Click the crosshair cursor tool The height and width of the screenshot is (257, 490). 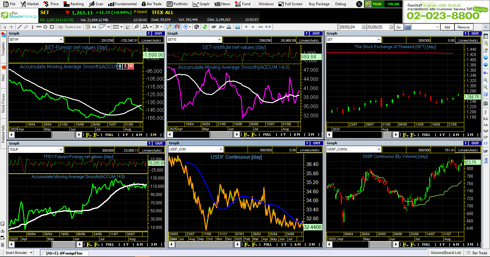click(x=11, y=27)
